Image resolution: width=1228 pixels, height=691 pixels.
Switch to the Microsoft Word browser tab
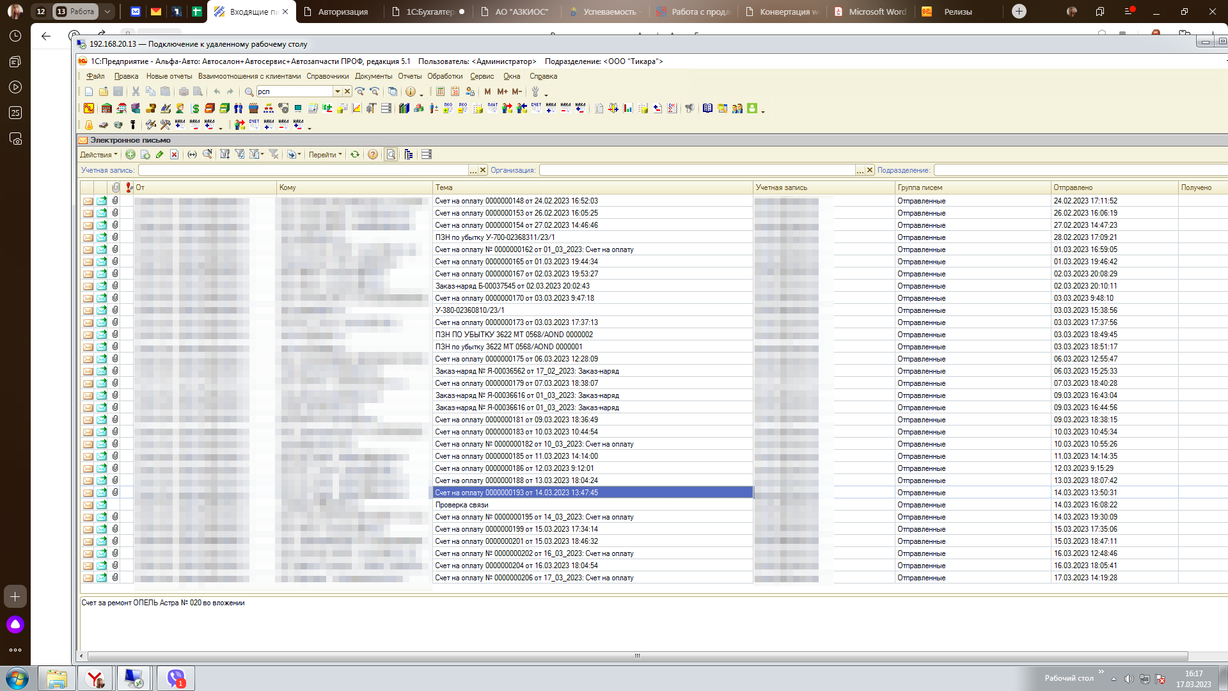(x=871, y=12)
